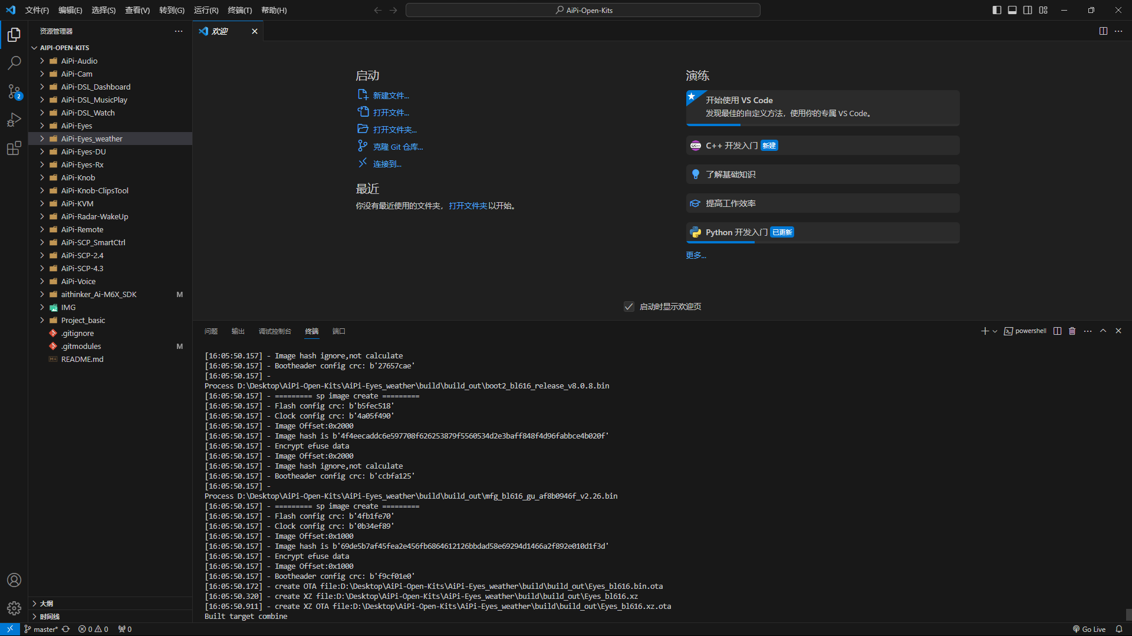Open the Explorer view in activity bar

click(14, 35)
